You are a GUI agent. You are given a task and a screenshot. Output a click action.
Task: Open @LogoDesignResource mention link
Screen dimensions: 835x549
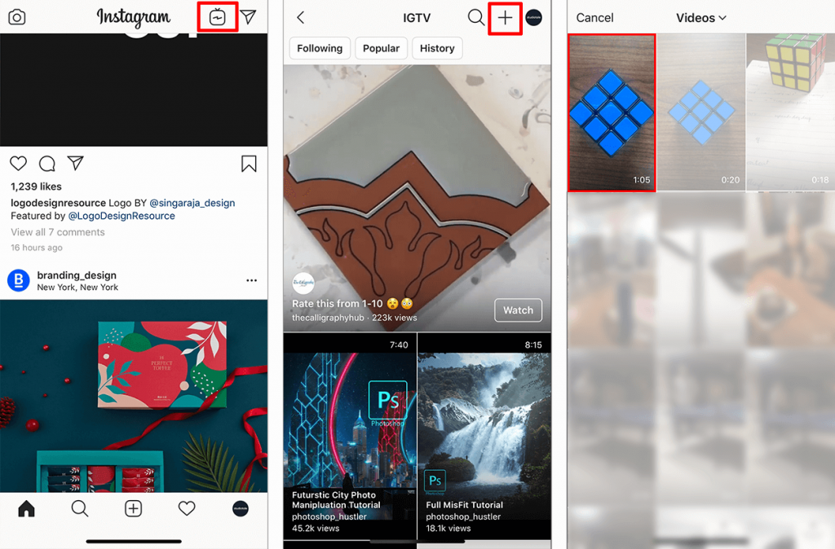[121, 216]
